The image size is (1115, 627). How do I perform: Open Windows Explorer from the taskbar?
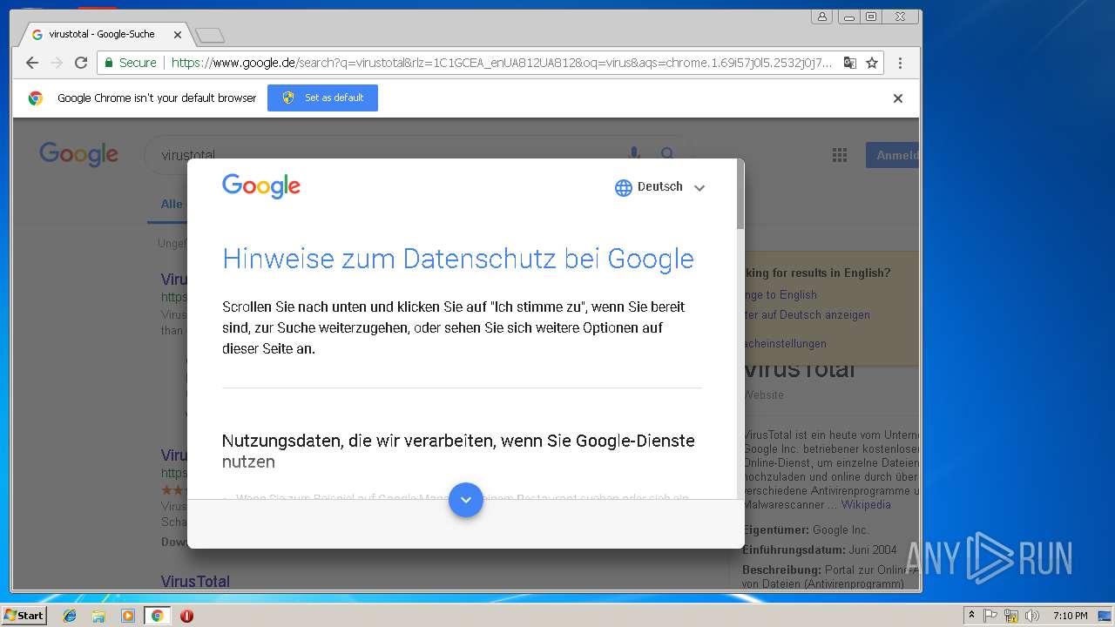coord(98,616)
